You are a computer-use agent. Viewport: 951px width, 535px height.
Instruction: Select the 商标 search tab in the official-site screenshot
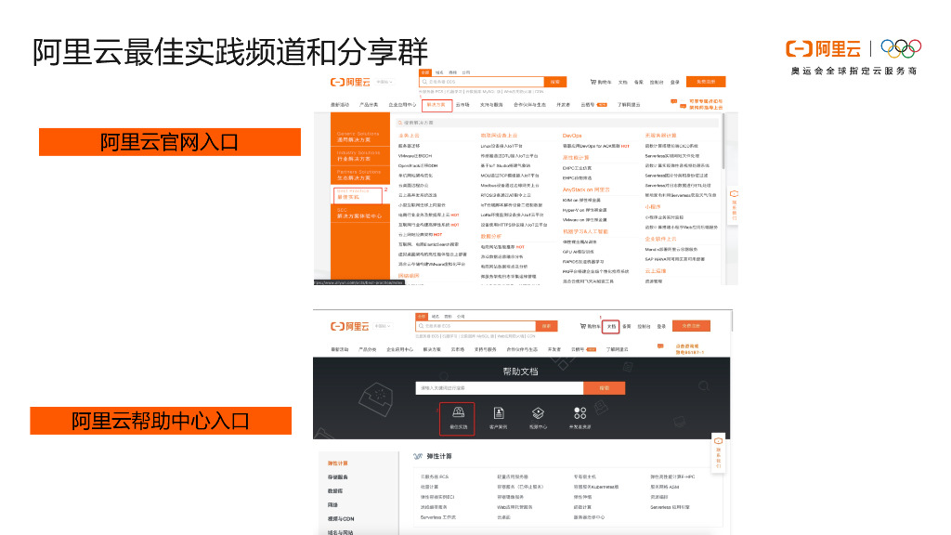[452, 72]
